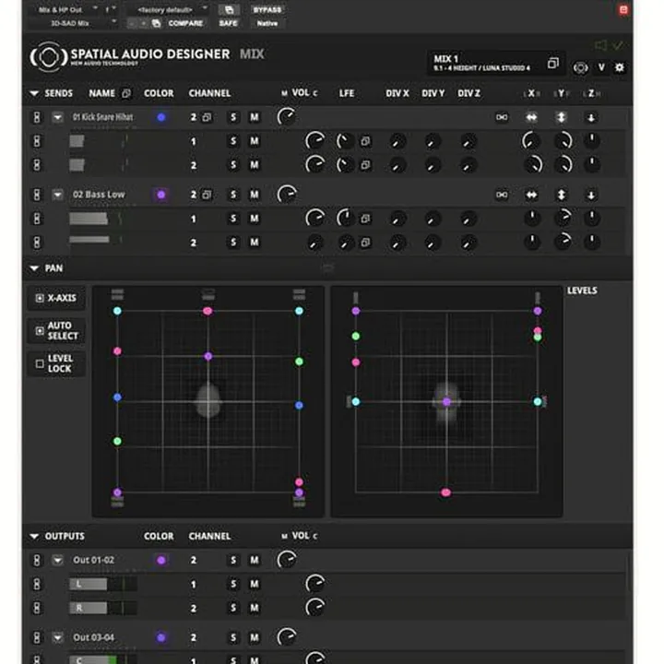The width and height of the screenshot is (664, 664).
Task: Click the copy settings icon next to COMPARE
Action: coord(156,23)
